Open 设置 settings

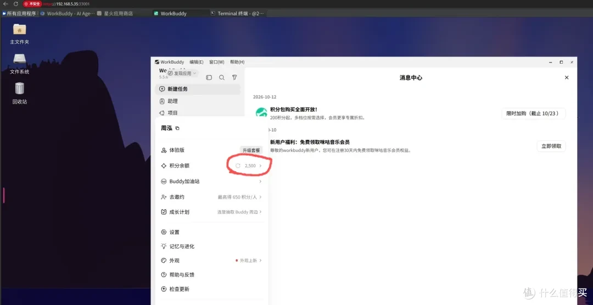click(x=211, y=232)
